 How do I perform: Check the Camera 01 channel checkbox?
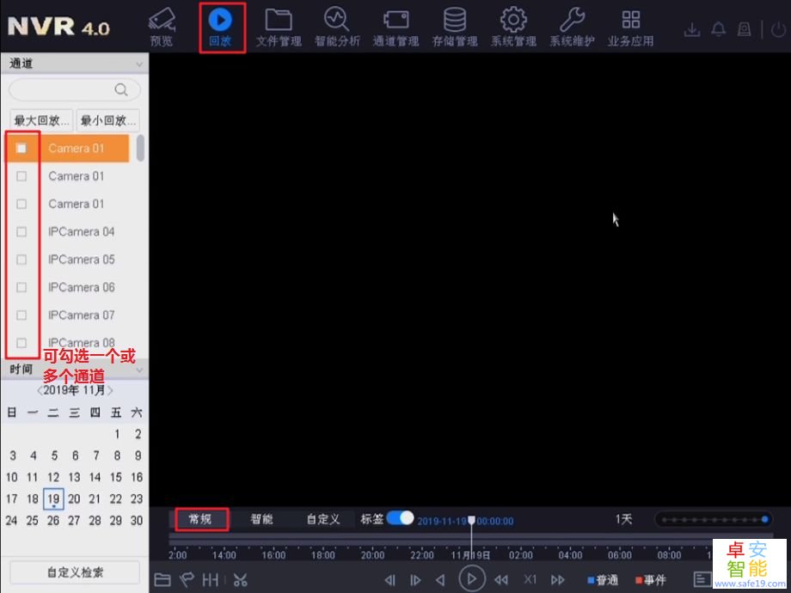point(21,148)
